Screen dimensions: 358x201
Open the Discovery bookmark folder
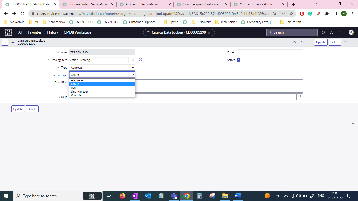point(201,22)
